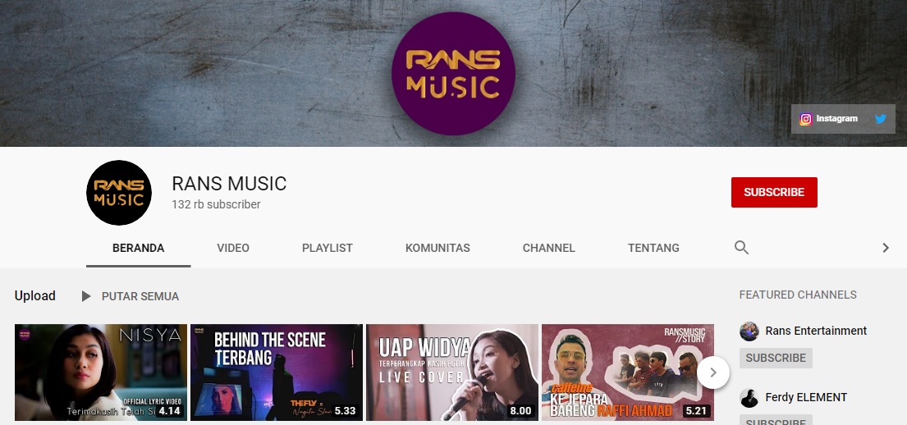The height and width of the screenshot is (425, 907).
Task: Click the FEATURED CHANNELS heading
Action: 798,295
